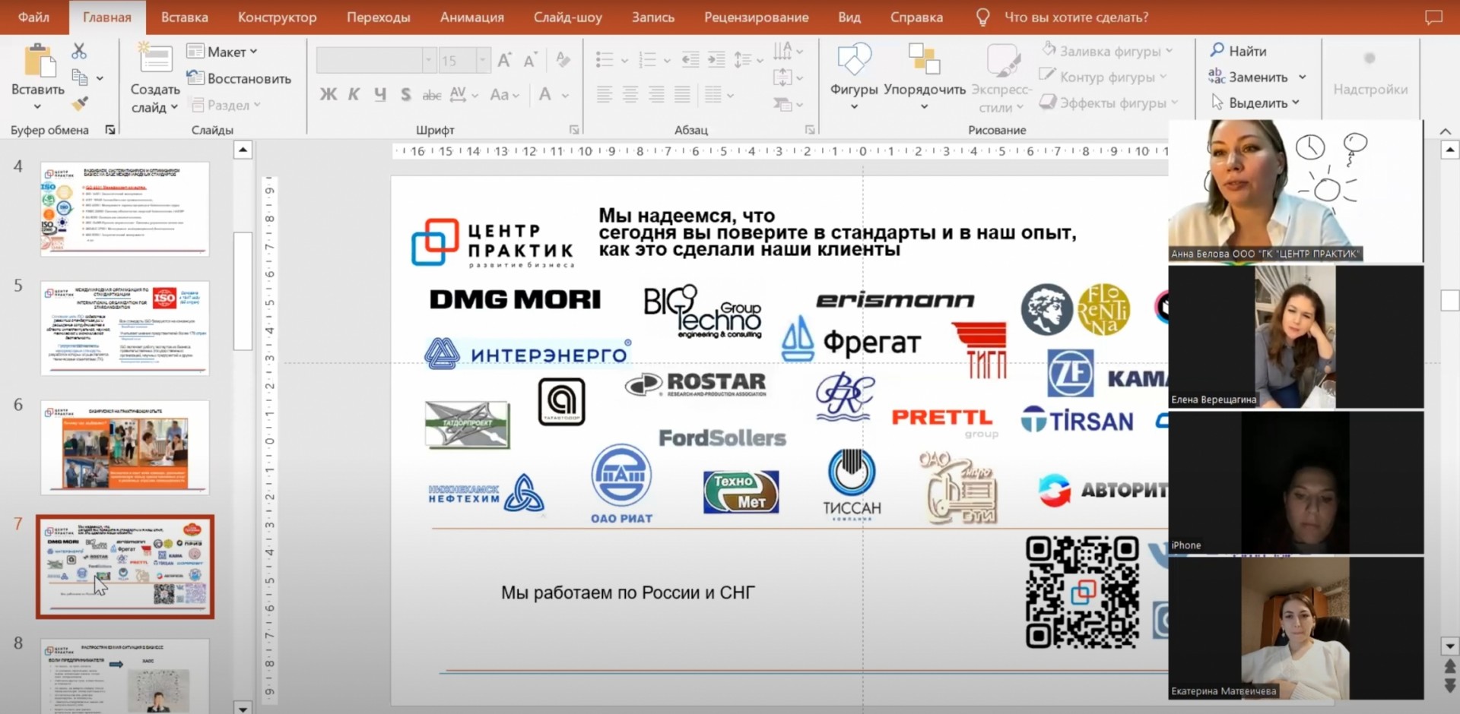Switch to the Конструктор tab
Viewport: 1460px width, 714px height.
coord(278,17)
